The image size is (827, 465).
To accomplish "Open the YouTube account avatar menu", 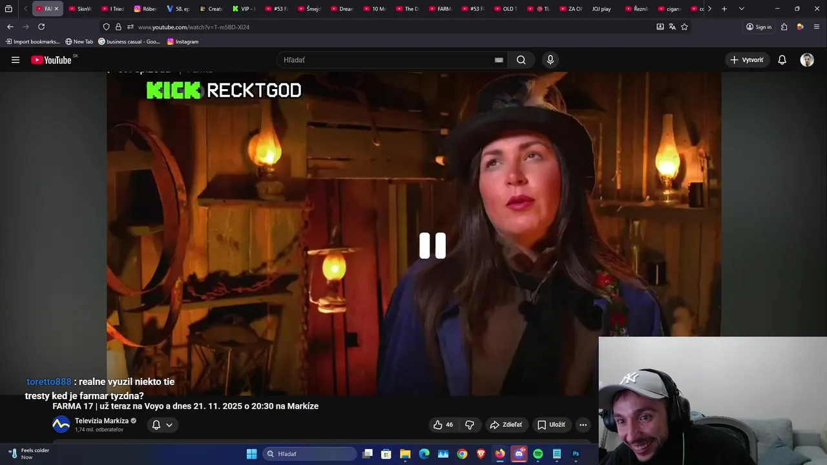I will 807,60.
